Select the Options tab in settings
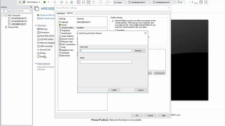Screen dimensions: 225x126 click(70, 13)
